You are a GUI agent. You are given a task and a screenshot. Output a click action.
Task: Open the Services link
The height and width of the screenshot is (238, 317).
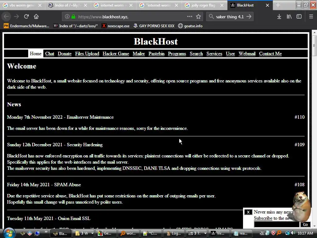point(214,54)
